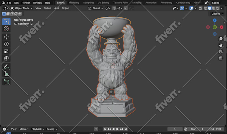Click the zoom viewport magnifier icon
The image size is (227, 134).
pyautogui.click(x=221, y=38)
